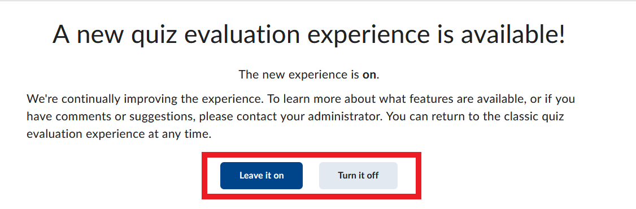The width and height of the screenshot is (636, 209).
Task: Opt out using the Turn it off button
Action: coord(358,176)
